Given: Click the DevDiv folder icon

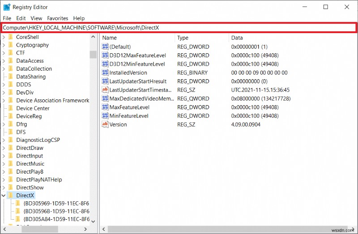Looking at the screenshot, I should click(10, 93).
